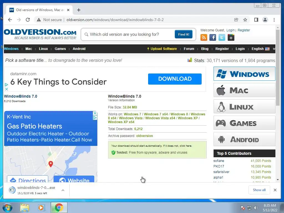Open the Android category sidebar button
The height and width of the screenshot is (213, 284).
tap(244, 139)
